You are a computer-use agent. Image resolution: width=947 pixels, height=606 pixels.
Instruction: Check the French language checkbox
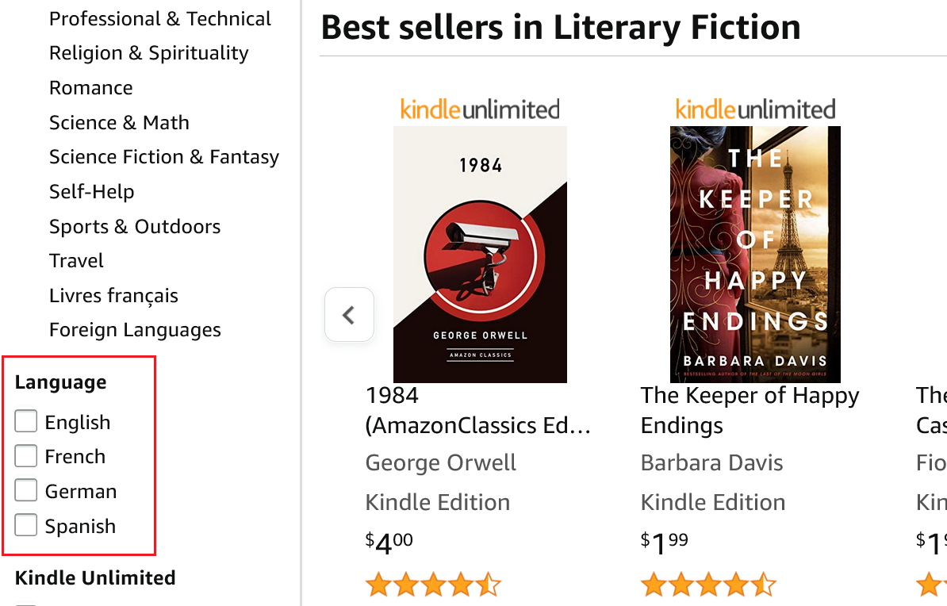point(26,455)
